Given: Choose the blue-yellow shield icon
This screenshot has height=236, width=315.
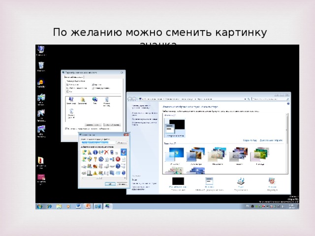Looking at the screenshot, I should point(90,159).
